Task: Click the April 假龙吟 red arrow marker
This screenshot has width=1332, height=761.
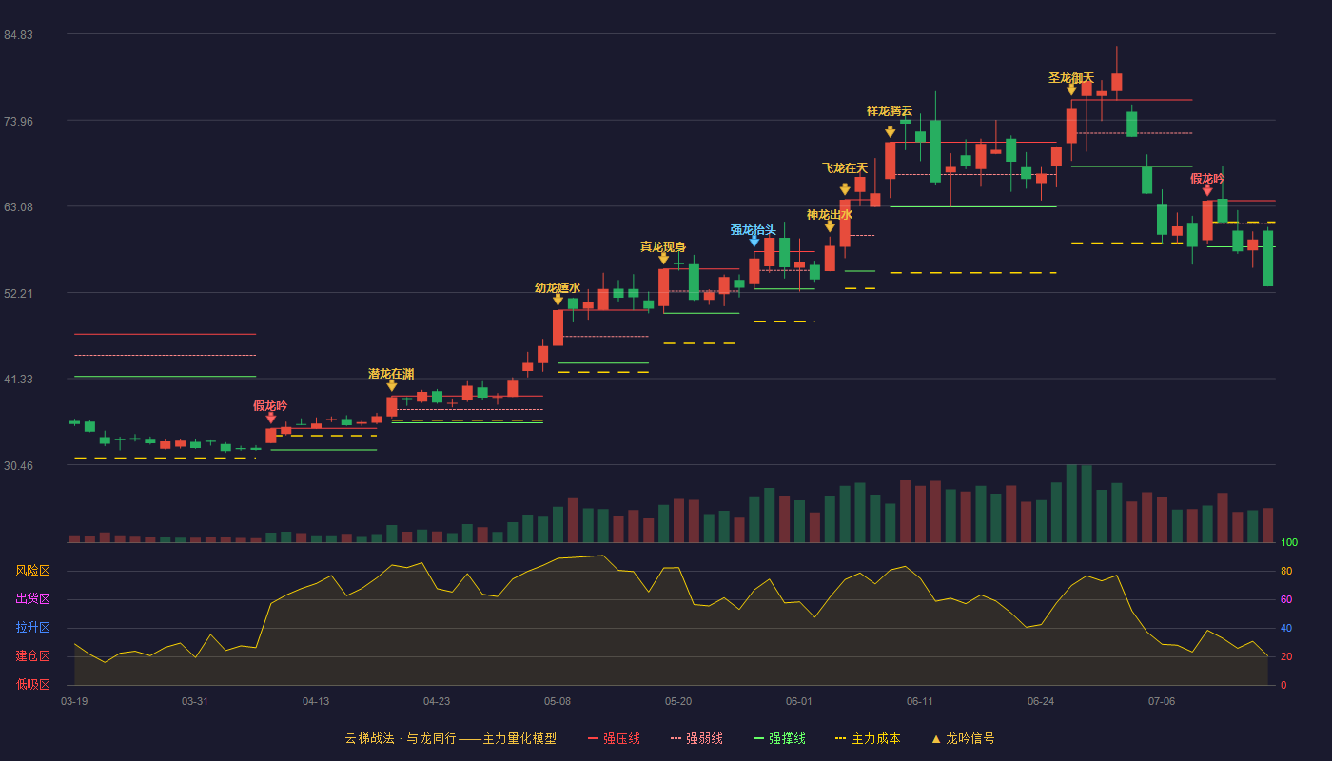Action: [270, 418]
